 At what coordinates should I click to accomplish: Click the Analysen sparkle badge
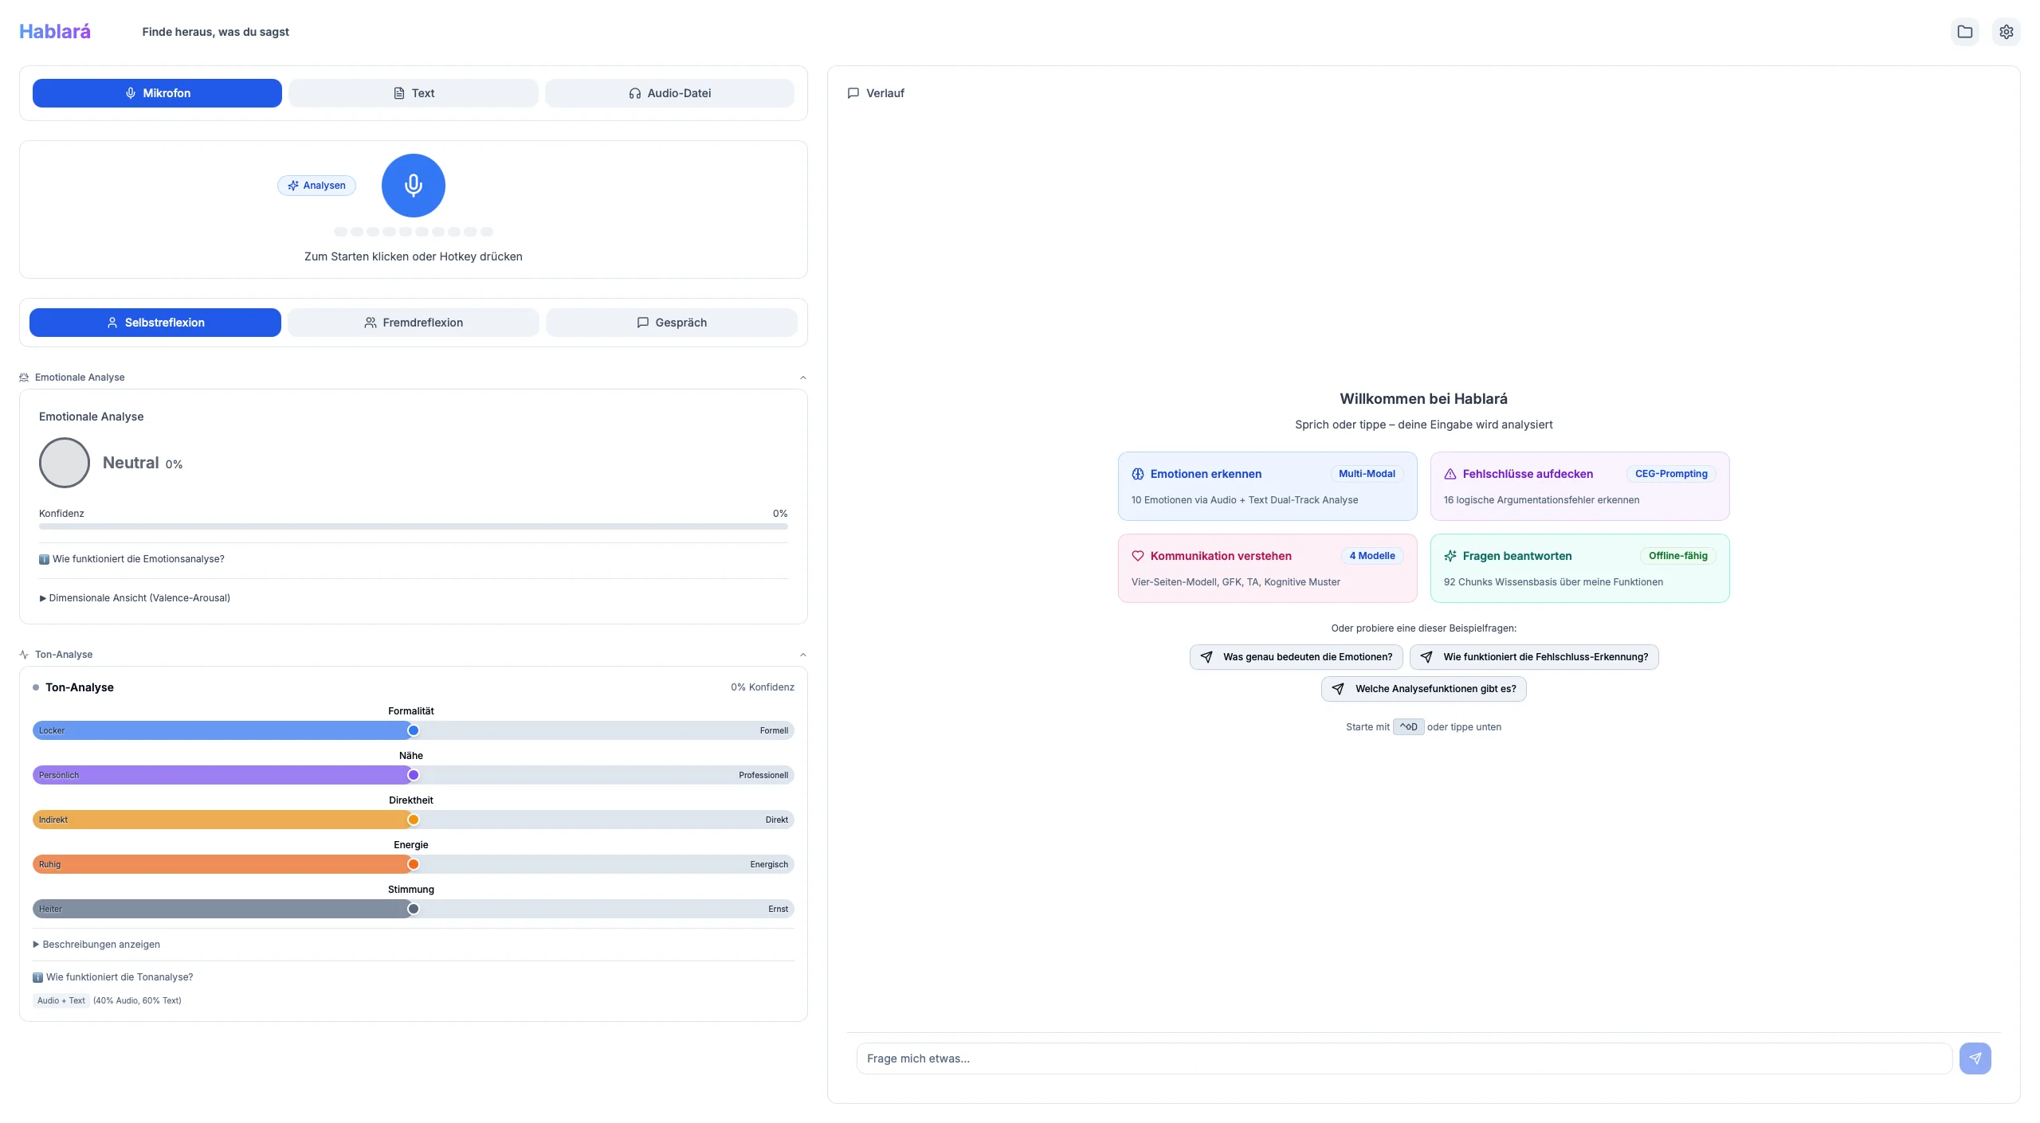[x=316, y=186]
